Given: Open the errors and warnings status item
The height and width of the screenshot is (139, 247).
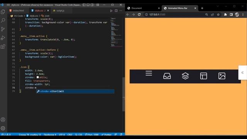Looking at the screenshot, I should tap(6, 135).
